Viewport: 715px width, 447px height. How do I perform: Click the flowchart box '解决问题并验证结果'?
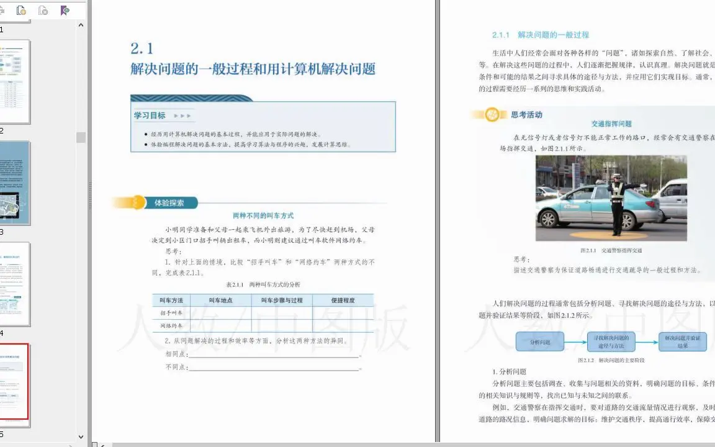click(x=683, y=341)
